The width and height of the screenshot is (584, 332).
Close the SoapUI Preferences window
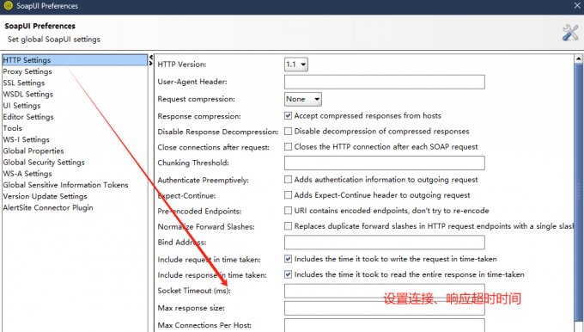pos(577,6)
